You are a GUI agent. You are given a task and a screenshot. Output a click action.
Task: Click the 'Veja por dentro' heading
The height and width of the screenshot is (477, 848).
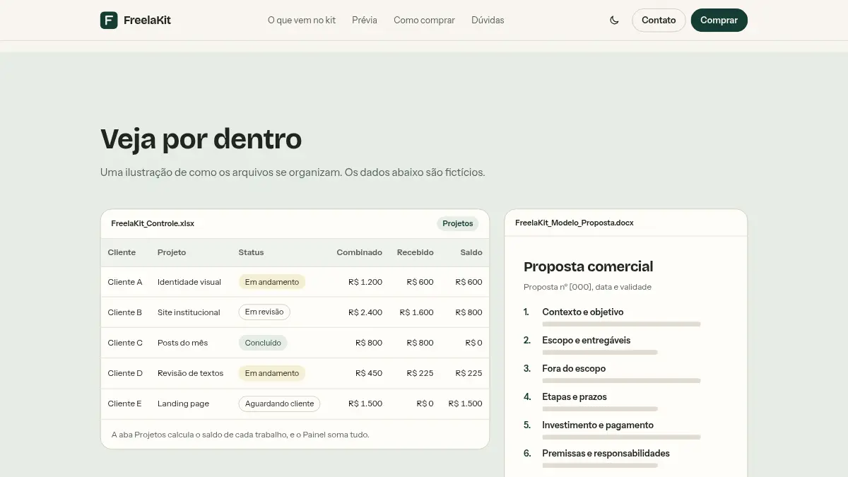pyautogui.click(x=201, y=139)
